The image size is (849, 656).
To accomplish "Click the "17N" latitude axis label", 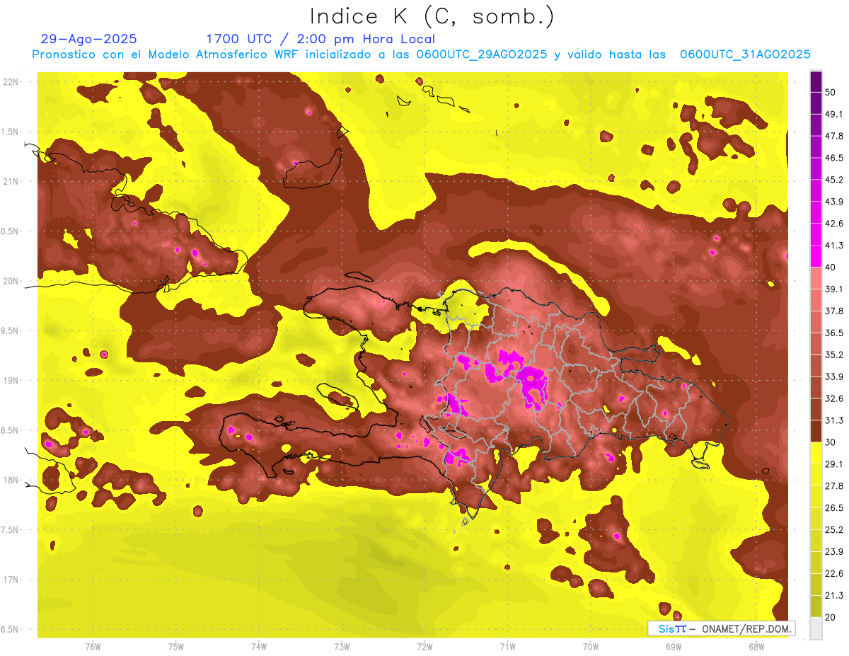I will point(11,580).
